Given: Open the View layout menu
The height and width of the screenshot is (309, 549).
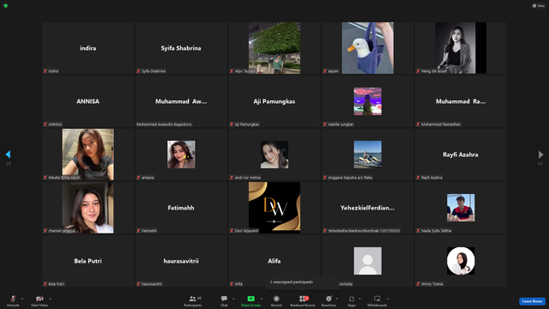Looking at the screenshot, I should click(539, 6).
